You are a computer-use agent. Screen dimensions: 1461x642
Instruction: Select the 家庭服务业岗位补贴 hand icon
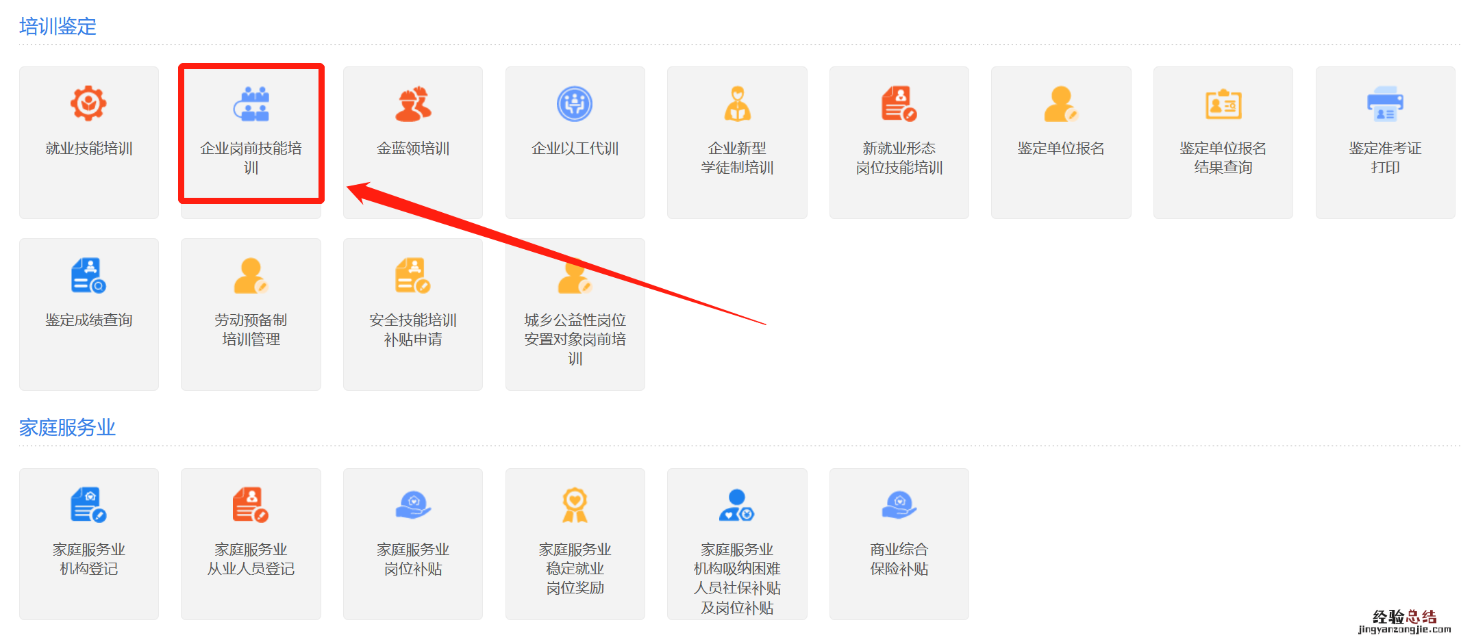[x=413, y=505]
